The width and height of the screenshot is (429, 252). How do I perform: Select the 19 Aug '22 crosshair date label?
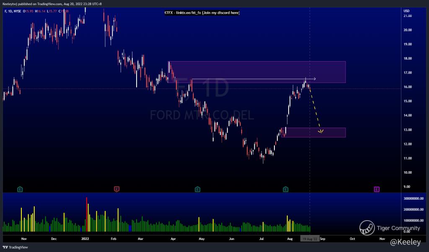coord(310,239)
